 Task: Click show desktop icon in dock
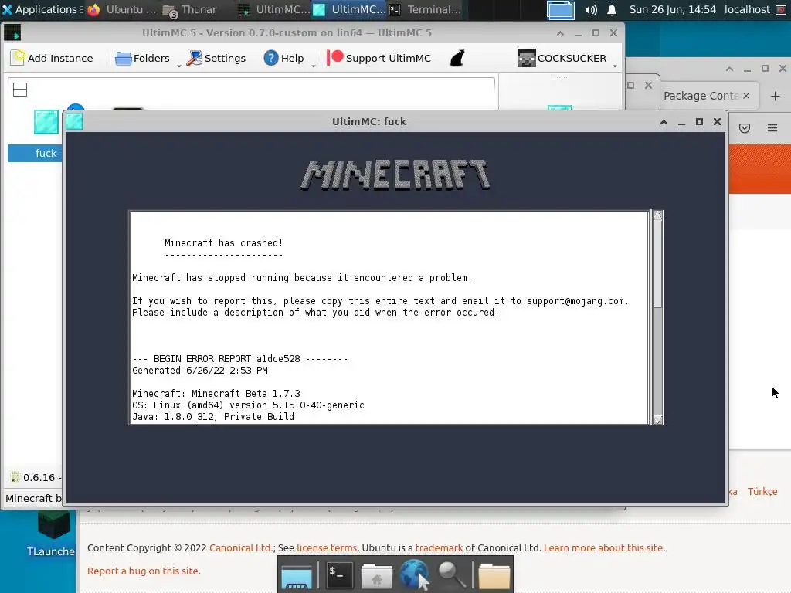pyautogui.click(x=297, y=576)
